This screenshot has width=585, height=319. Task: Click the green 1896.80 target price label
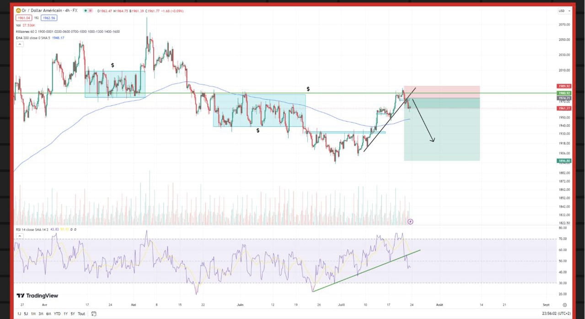click(x=564, y=161)
